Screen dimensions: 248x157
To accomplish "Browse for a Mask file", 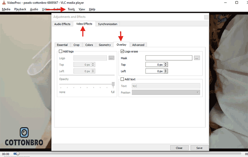I will tap(197, 58).
